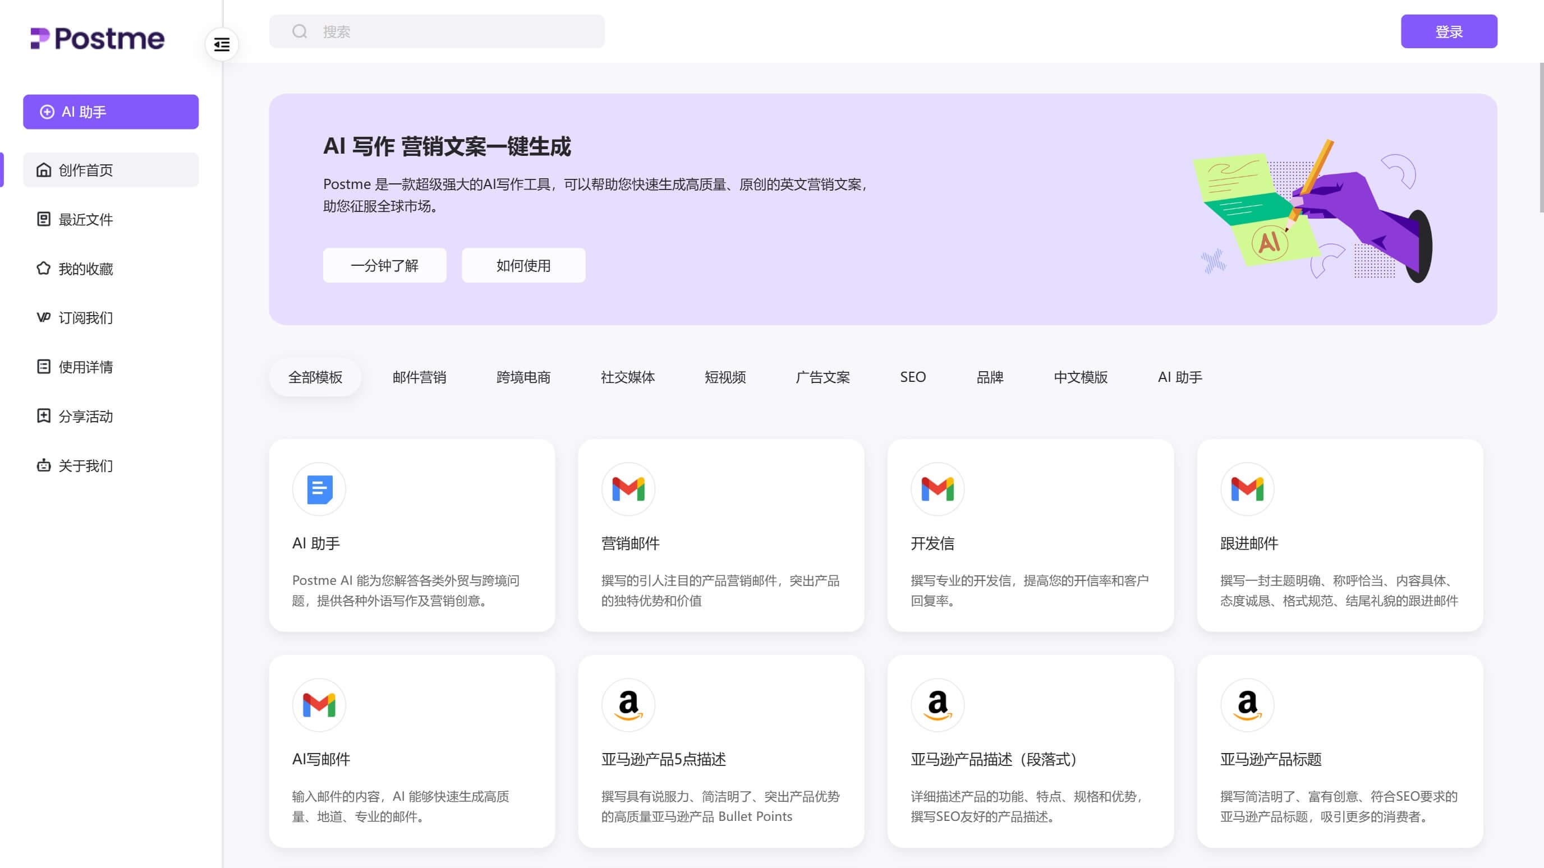Collapse the left sidebar
This screenshot has width=1544, height=868.
tap(222, 44)
